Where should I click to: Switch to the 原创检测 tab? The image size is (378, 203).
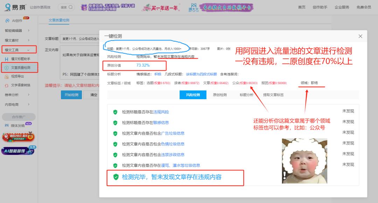coord(219,95)
